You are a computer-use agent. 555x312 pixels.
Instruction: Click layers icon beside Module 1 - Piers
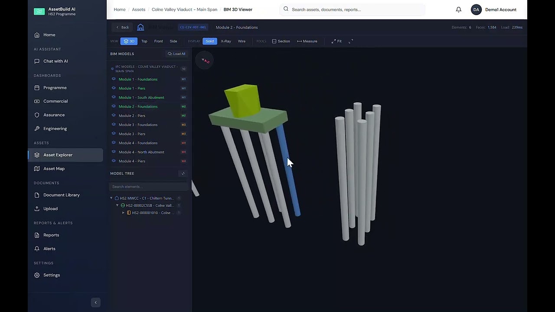114,88
